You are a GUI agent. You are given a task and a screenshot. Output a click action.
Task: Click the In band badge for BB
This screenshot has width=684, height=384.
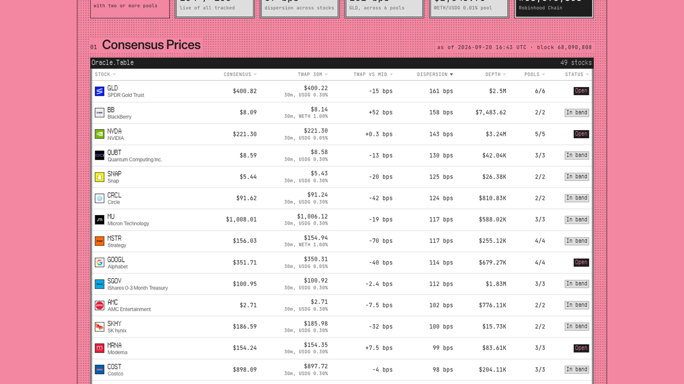[x=577, y=113]
